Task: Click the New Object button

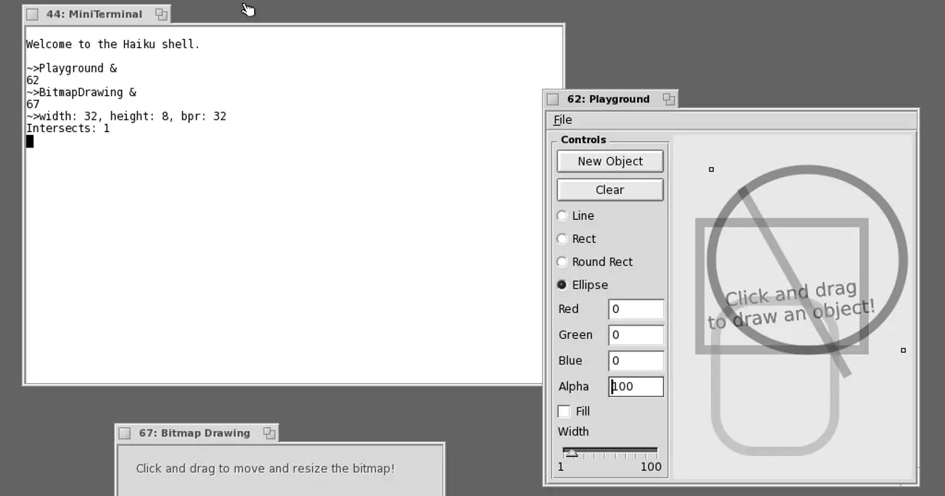Action: click(610, 161)
